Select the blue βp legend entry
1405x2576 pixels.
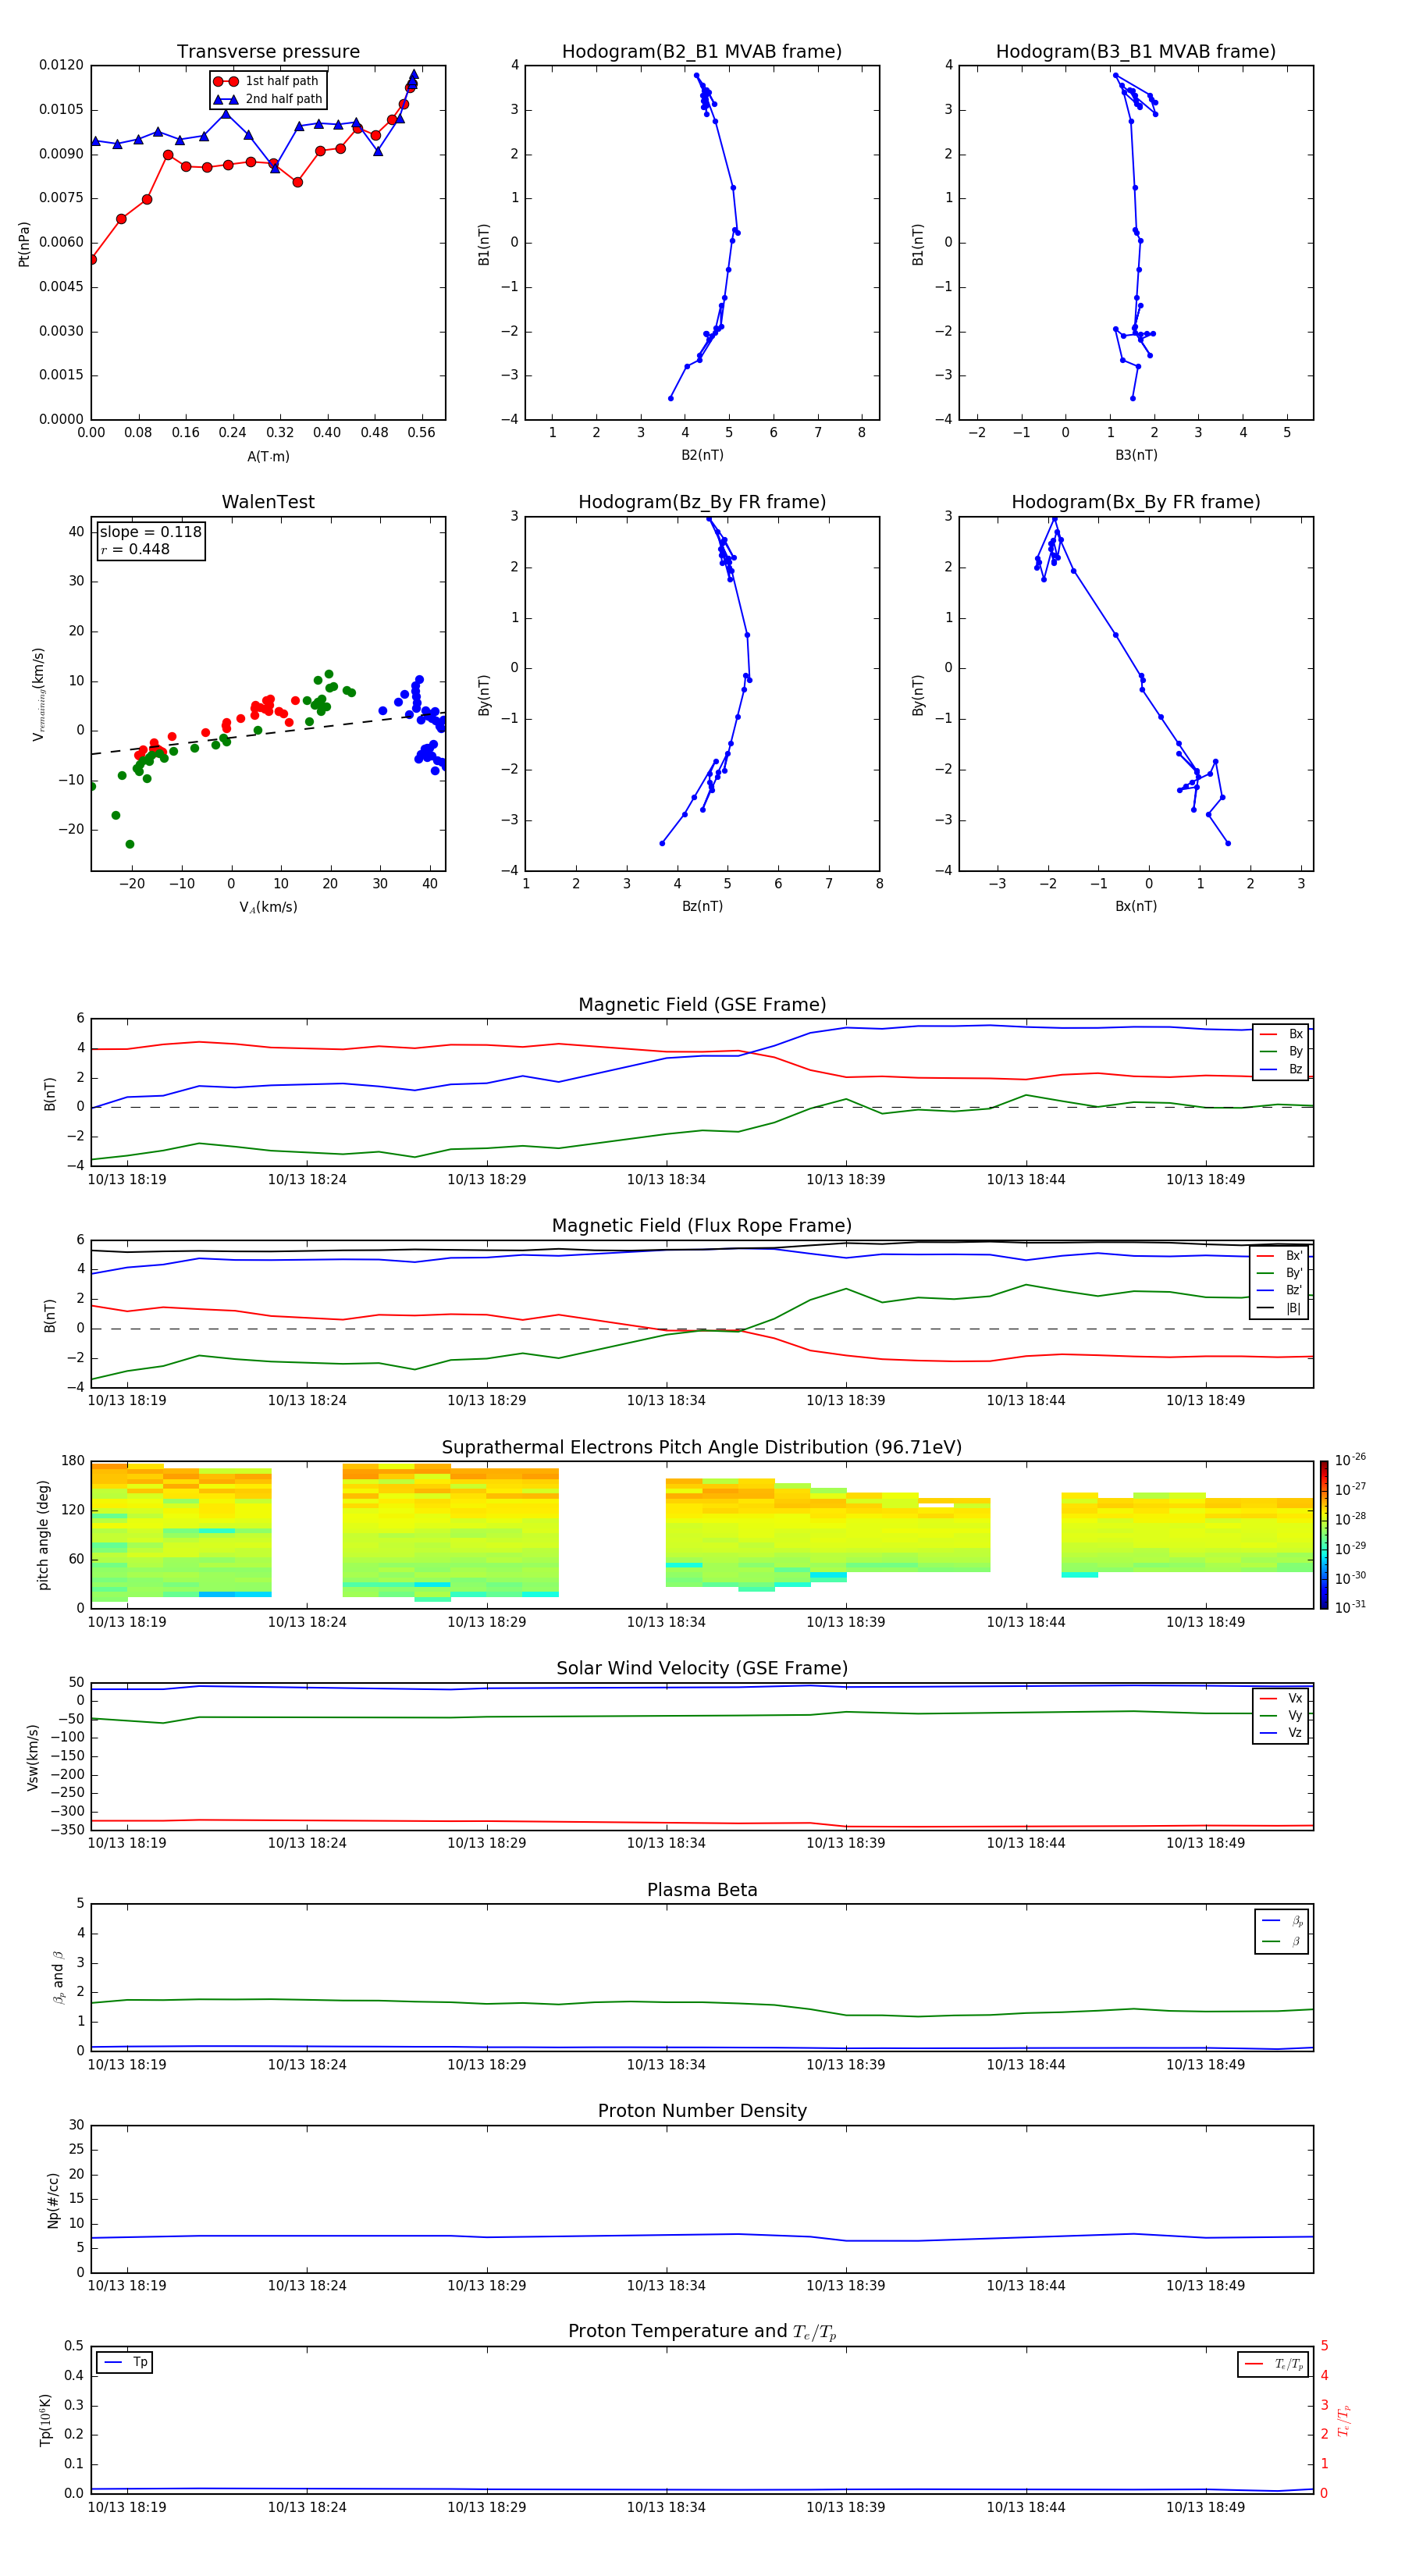point(1283,1921)
